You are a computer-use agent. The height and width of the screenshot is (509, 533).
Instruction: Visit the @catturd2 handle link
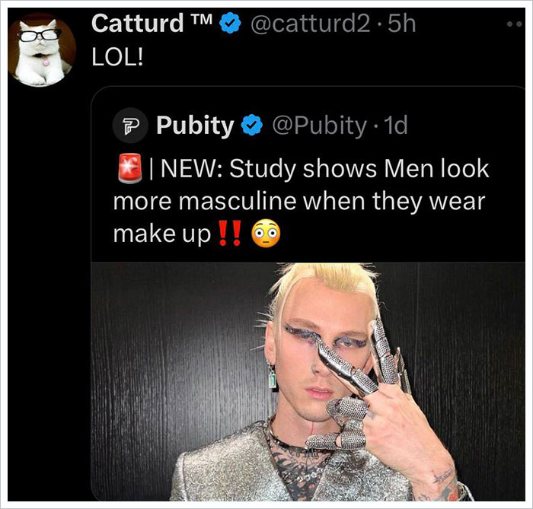(310, 24)
